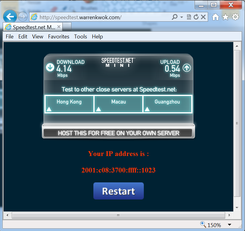This screenshot has width=245, height=231.
Task: Click the browser Back arrow button
Action: point(10,16)
